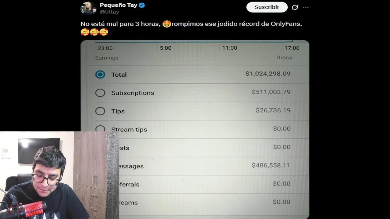Open the three-dot more options menu
Viewport: 390px width, 219px height.
306,7
